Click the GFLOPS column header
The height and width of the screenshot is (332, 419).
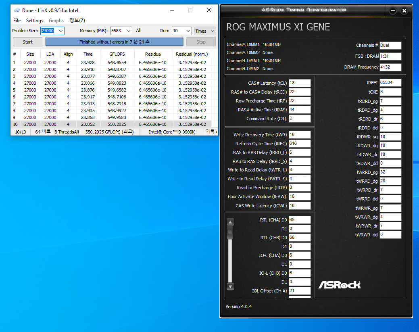(x=117, y=54)
